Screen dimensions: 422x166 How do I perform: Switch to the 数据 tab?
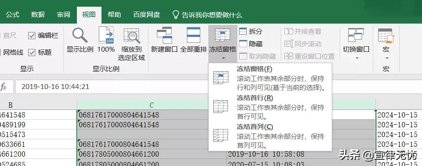38,15
